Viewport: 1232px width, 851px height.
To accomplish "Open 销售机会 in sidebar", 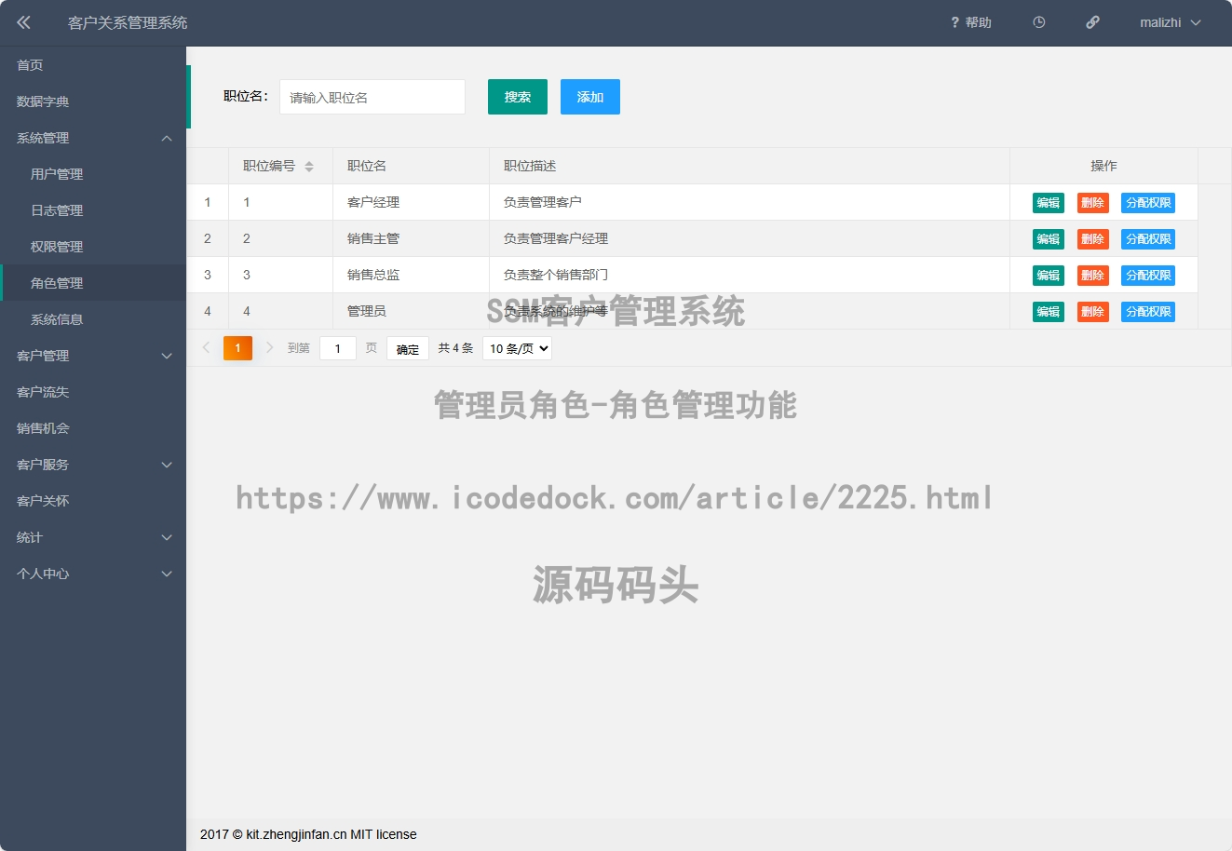I will pos(93,428).
